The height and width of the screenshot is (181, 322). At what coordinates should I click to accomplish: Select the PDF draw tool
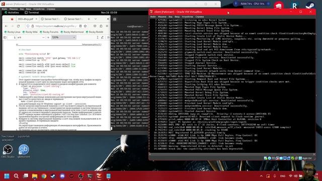click(x=102, y=38)
